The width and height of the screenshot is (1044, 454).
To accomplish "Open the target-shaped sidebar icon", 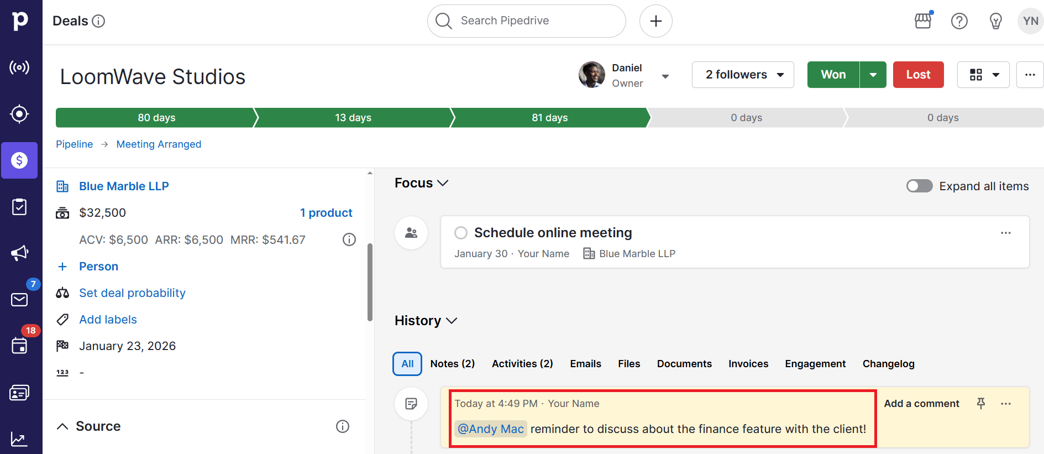I will (x=19, y=114).
